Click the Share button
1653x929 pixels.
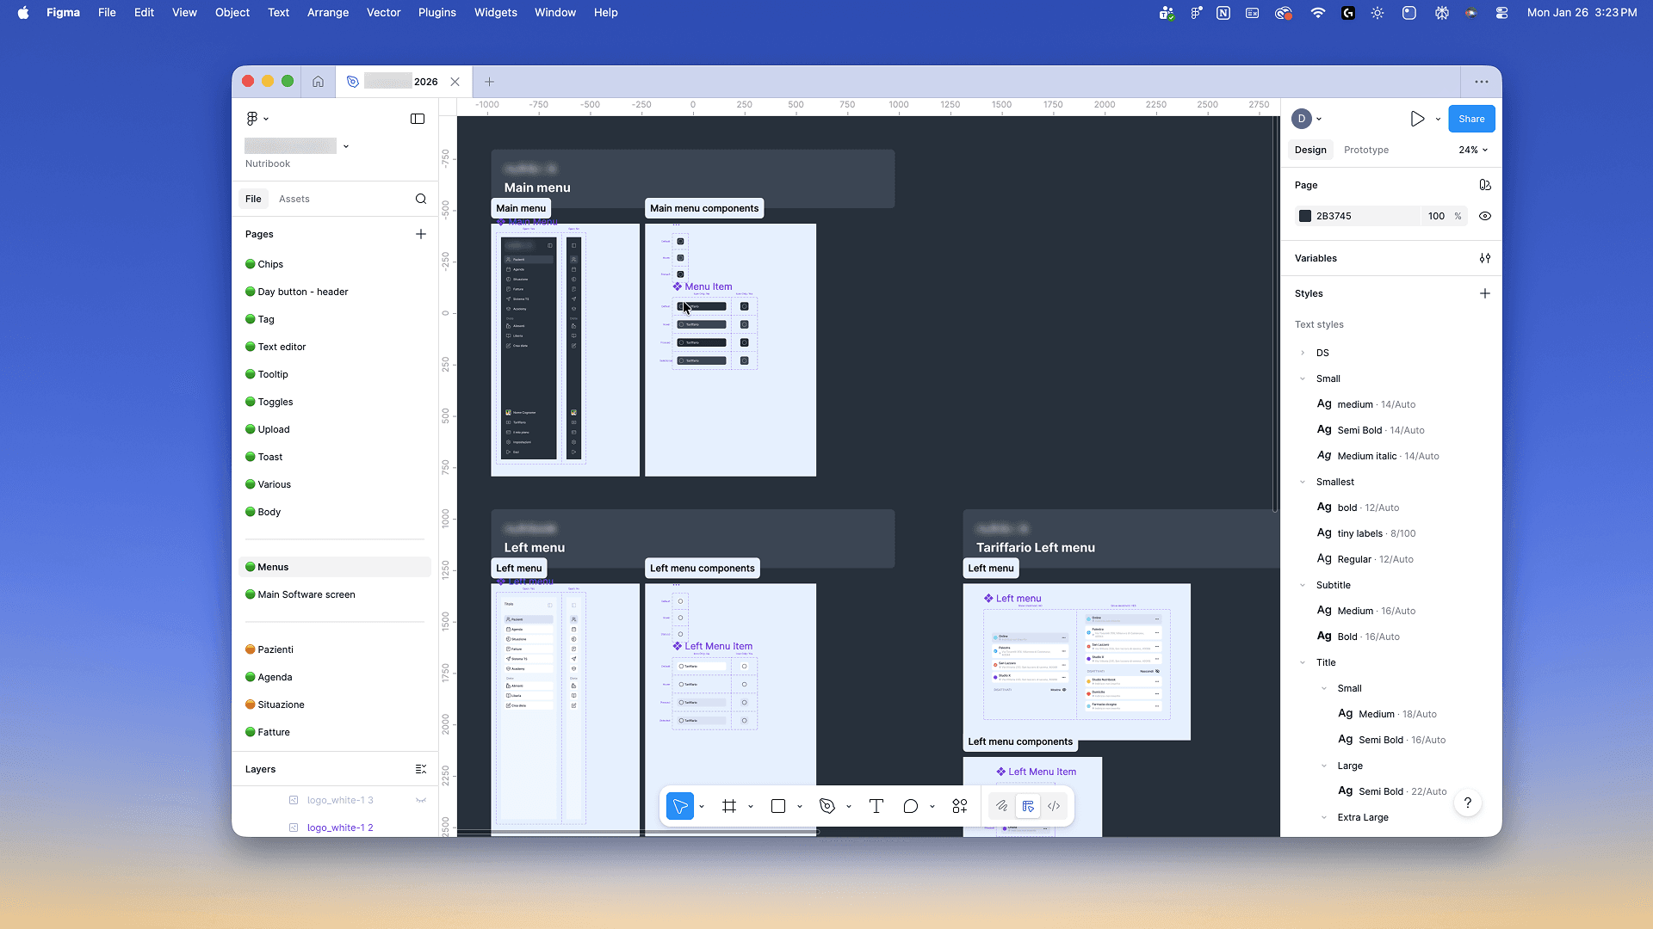(1471, 119)
